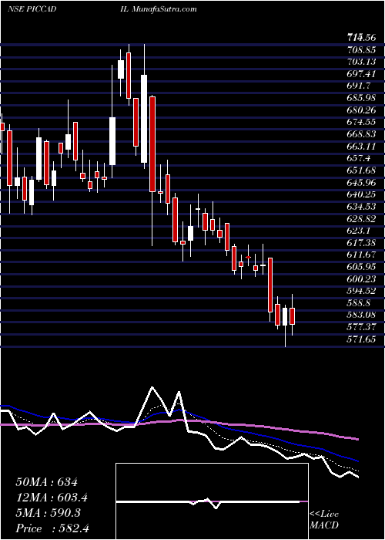
Task: Click the <<Live MACD label
Action: point(324,520)
